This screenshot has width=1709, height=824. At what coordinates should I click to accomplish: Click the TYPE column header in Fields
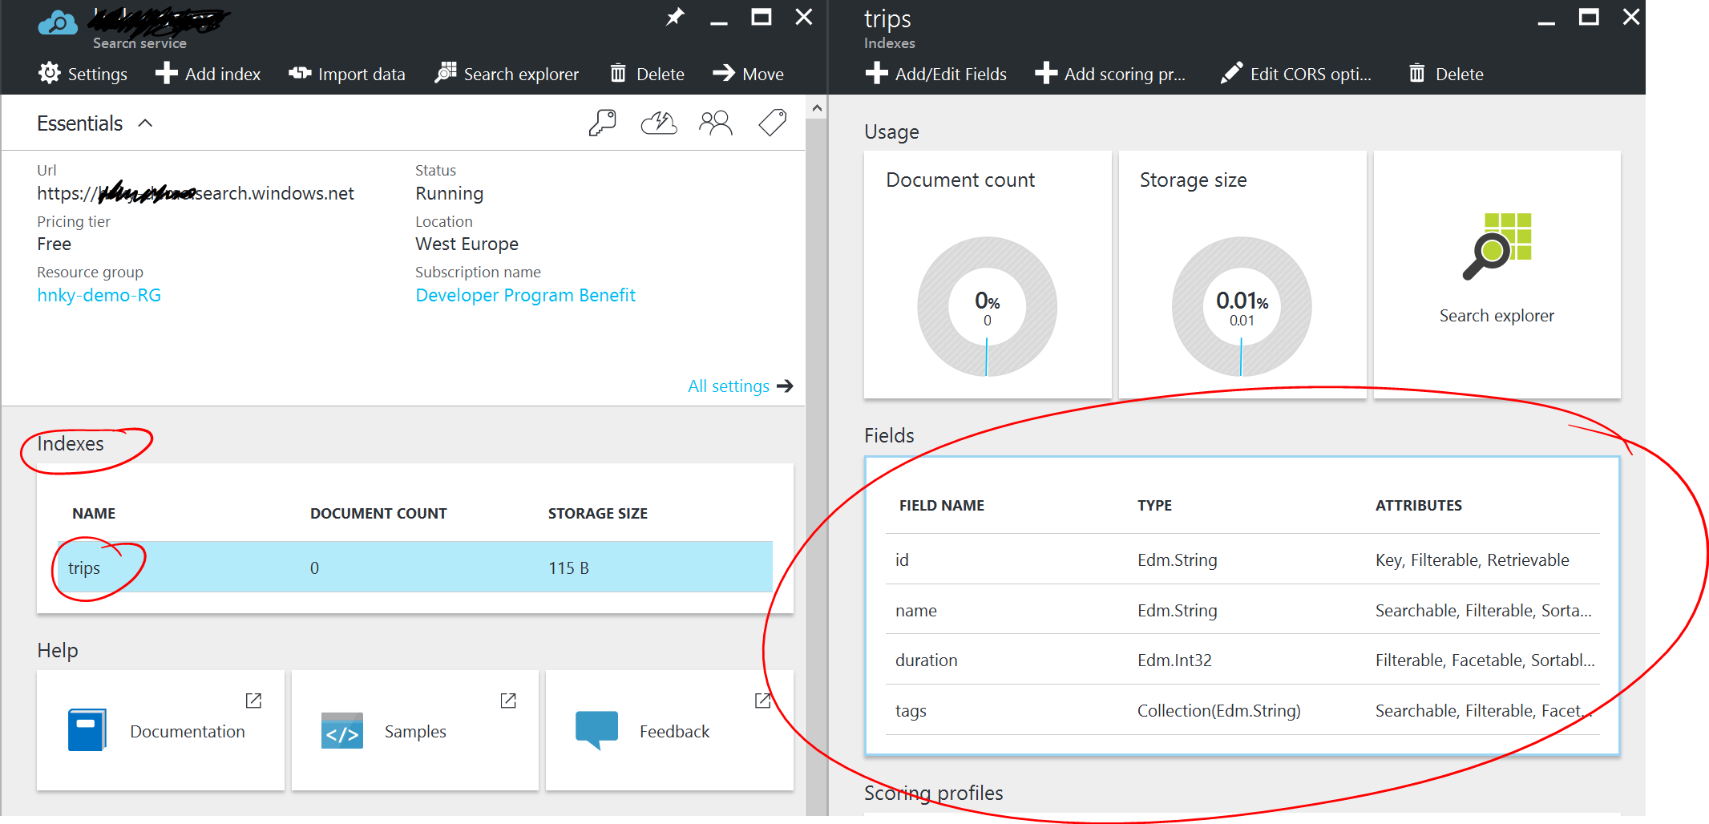point(1154,506)
